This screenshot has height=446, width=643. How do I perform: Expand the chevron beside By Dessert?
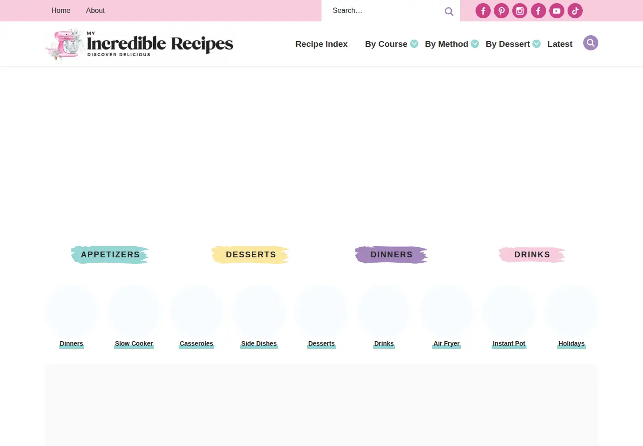(x=537, y=44)
